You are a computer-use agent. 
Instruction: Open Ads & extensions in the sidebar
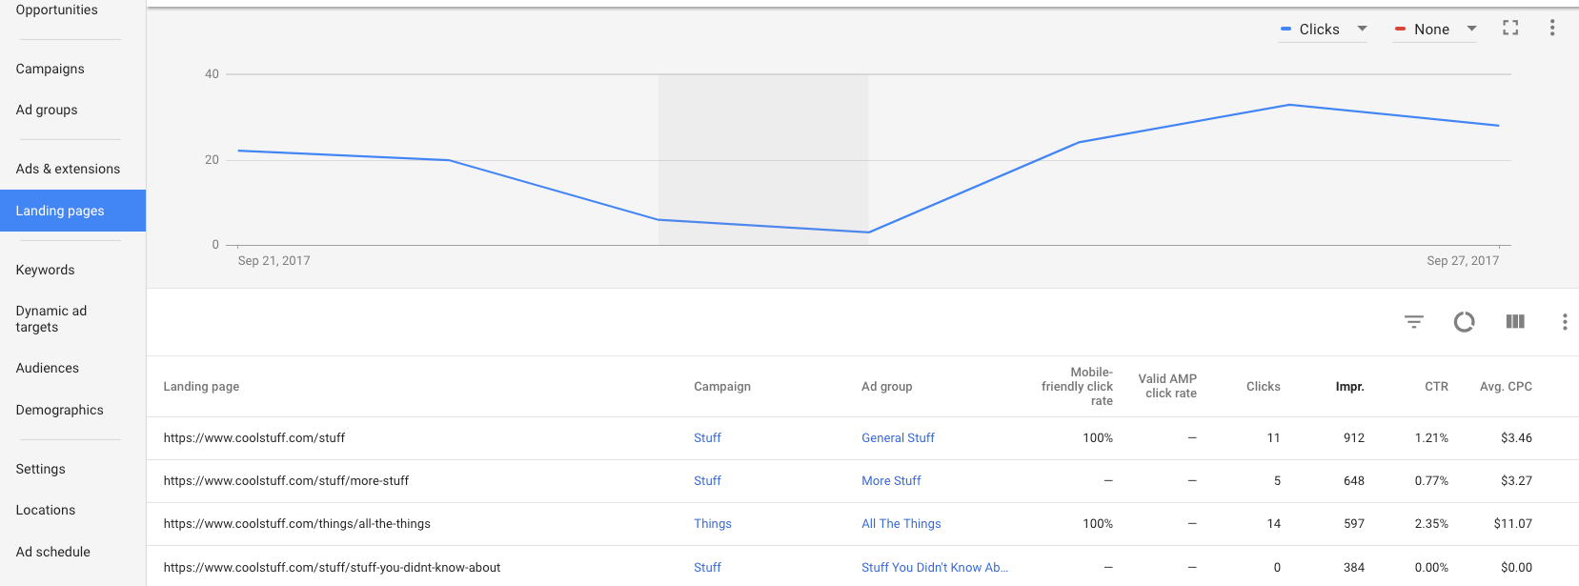pos(68,169)
